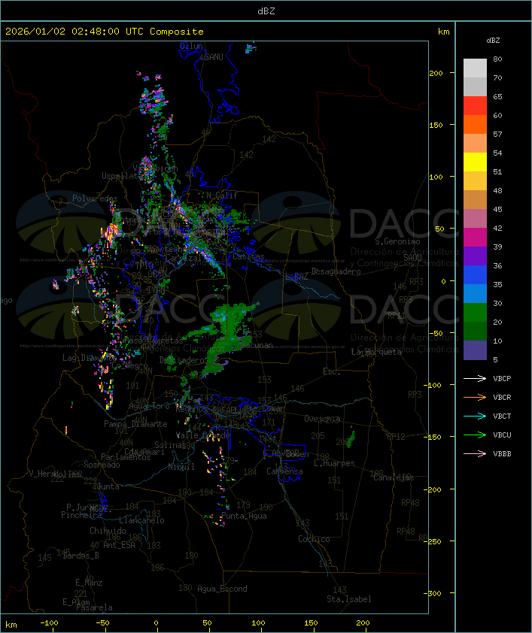Click the 'Chihuido' map label

tap(108, 531)
